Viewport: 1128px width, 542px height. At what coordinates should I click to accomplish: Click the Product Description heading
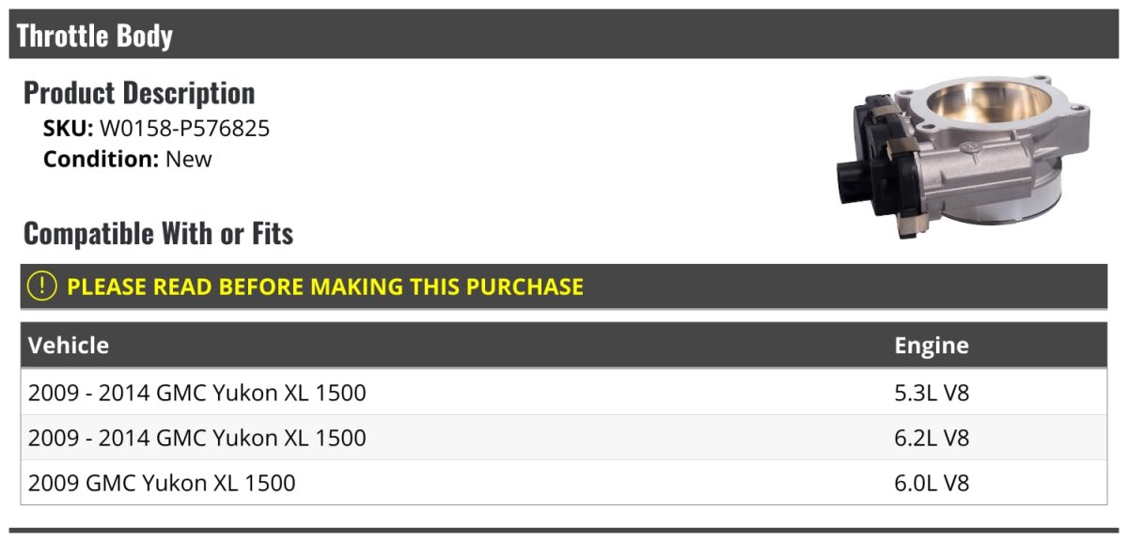(139, 93)
